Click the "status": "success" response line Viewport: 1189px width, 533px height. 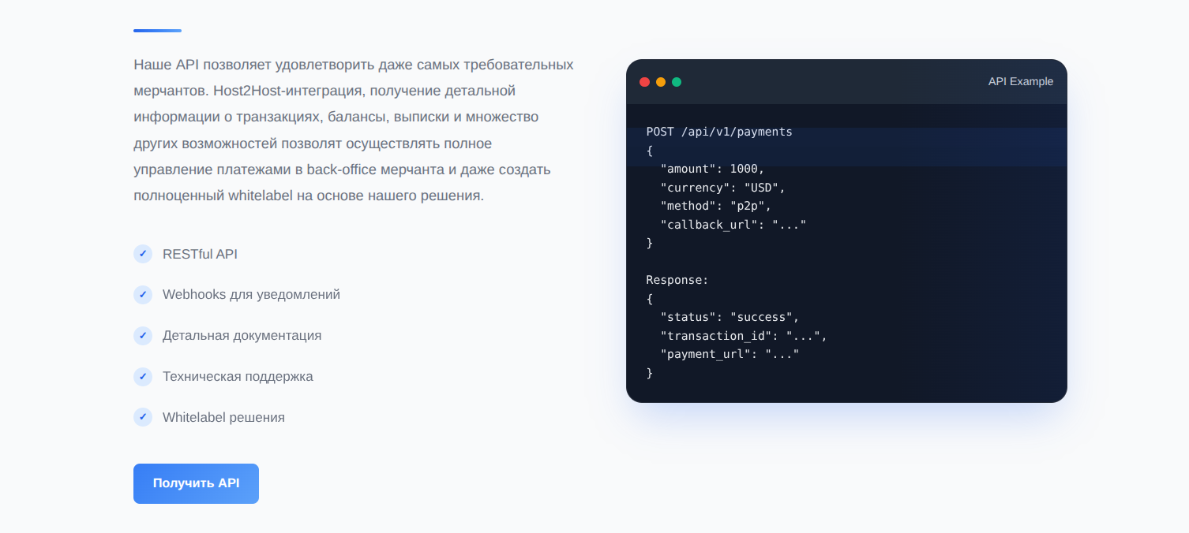(730, 317)
